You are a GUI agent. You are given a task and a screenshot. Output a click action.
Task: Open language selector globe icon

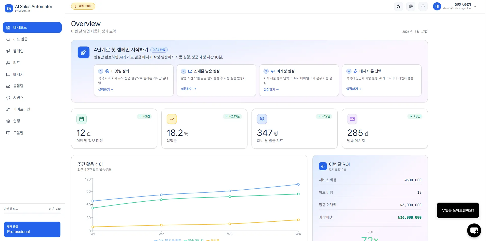pyautogui.click(x=411, y=6)
